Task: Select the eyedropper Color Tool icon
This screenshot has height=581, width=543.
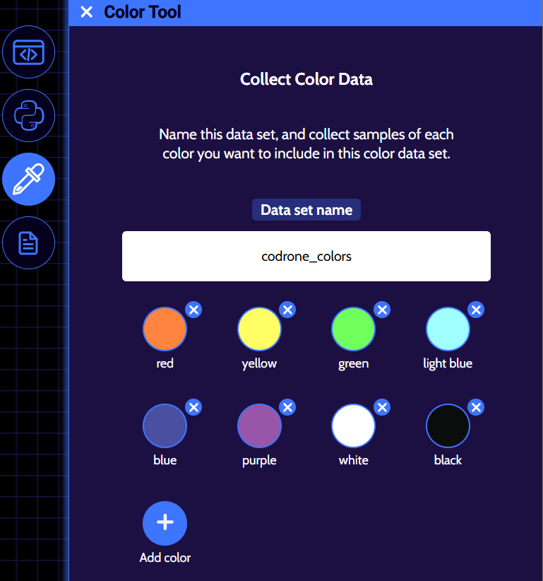Action: tap(29, 180)
